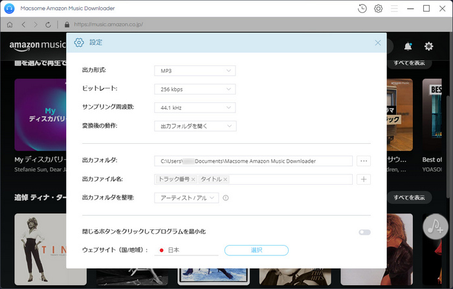Viewport: 453px width, 289px height.
Task: Open the サンプリング周波数 44.1 kHz dropdown
Action: [x=195, y=108]
